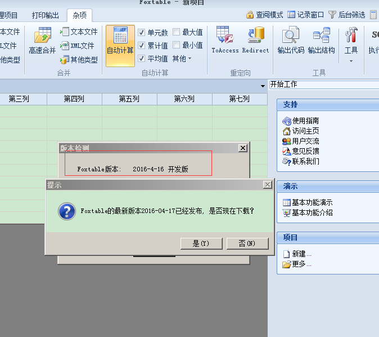This screenshot has height=337, width=379.
Task: Select the 第七列 column header
Action: coord(240,99)
